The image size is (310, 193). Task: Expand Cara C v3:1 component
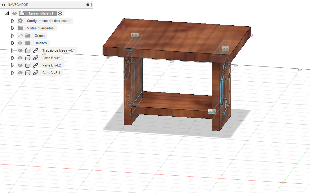pos(12,73)
